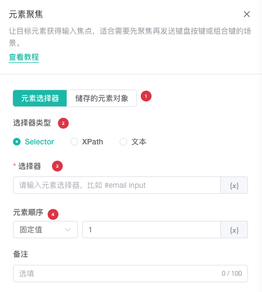
Task: Insert variable via (x) icon beside order value
Action: coord(234,230)
